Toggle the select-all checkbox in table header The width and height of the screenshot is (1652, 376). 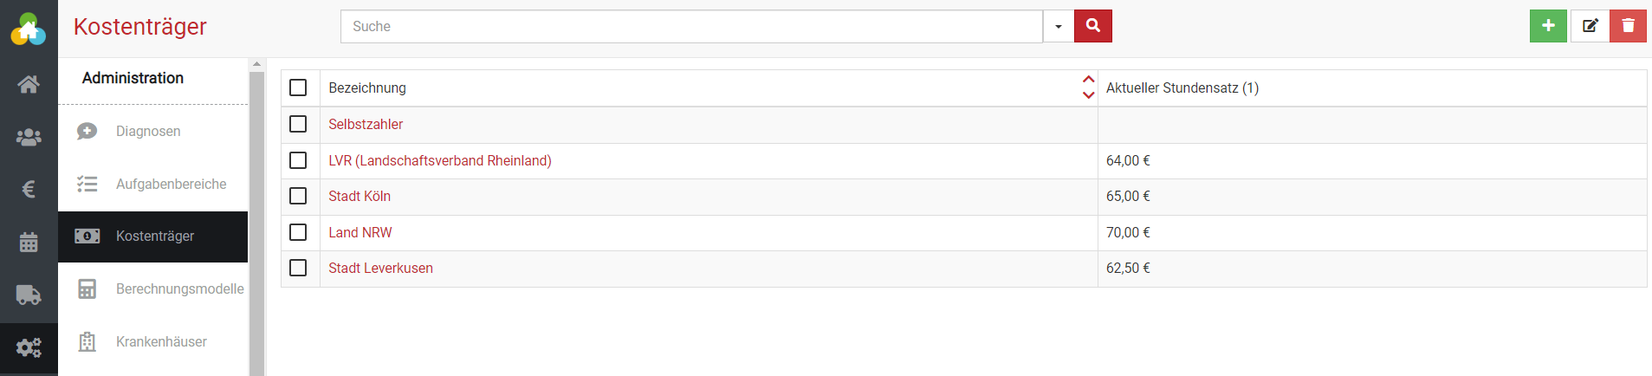[298, 88]
